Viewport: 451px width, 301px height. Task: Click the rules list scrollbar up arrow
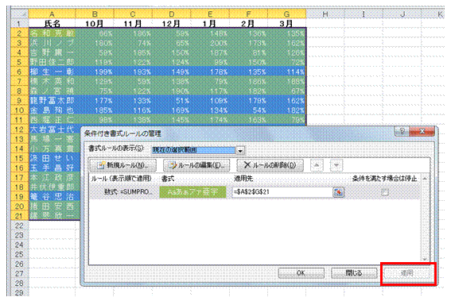point(425,179)
